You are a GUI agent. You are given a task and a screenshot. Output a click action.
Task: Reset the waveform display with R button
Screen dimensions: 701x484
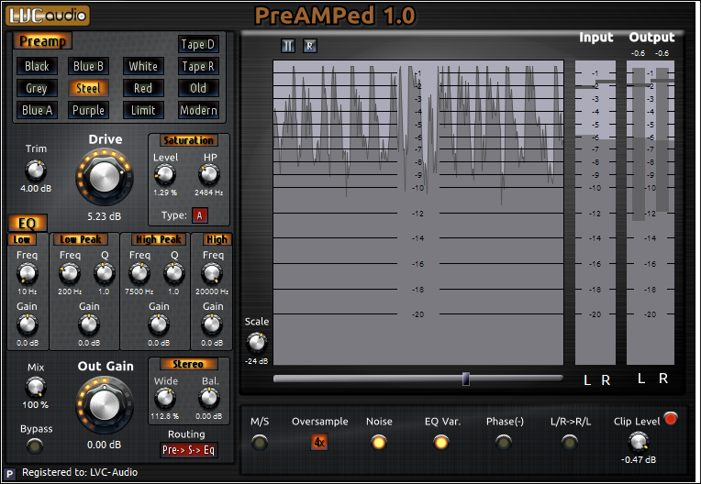[x=310, y=46]
